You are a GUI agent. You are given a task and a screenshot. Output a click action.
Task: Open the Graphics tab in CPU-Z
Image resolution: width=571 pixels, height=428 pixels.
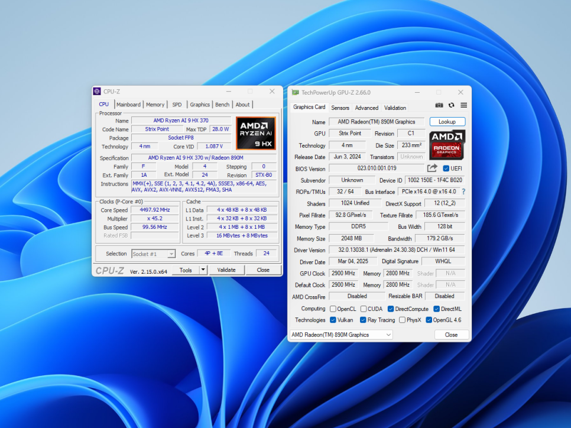(200, 105)
